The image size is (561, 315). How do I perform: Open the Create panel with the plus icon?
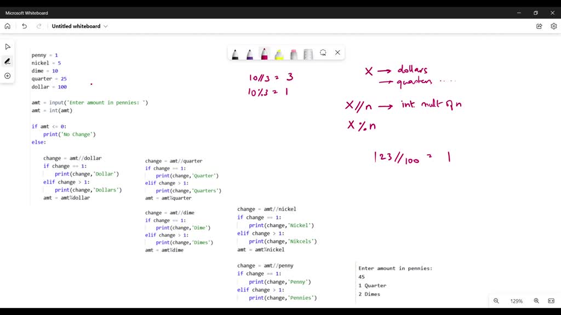point(7,76)
